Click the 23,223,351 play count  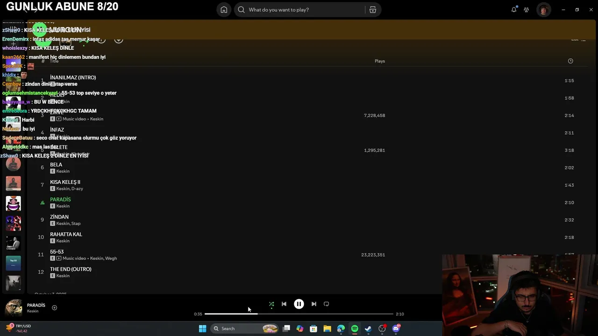[373, 255]
